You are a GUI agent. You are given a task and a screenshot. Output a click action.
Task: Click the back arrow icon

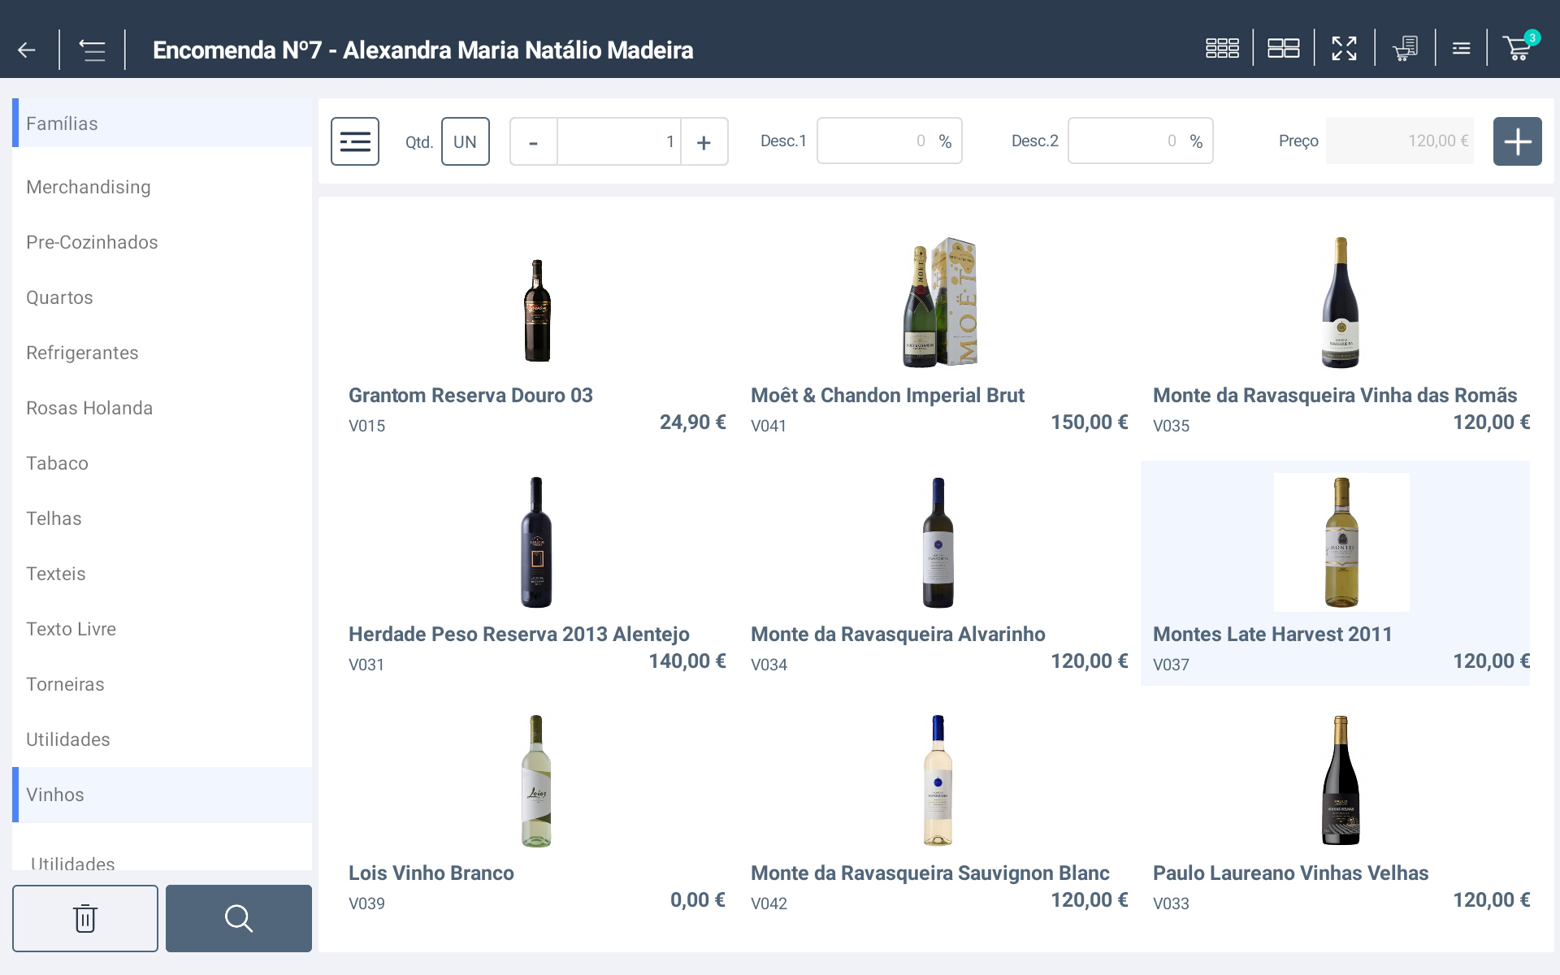coord(27,50)
